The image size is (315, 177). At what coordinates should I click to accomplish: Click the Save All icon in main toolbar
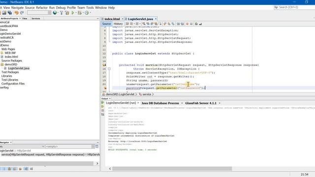click(x=10, y=13)
